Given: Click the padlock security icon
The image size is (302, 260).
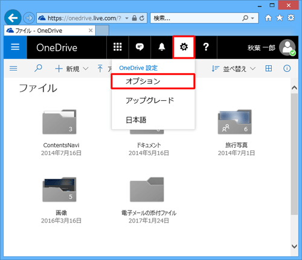Looking at the screenshot, I should tap(134, 18).
